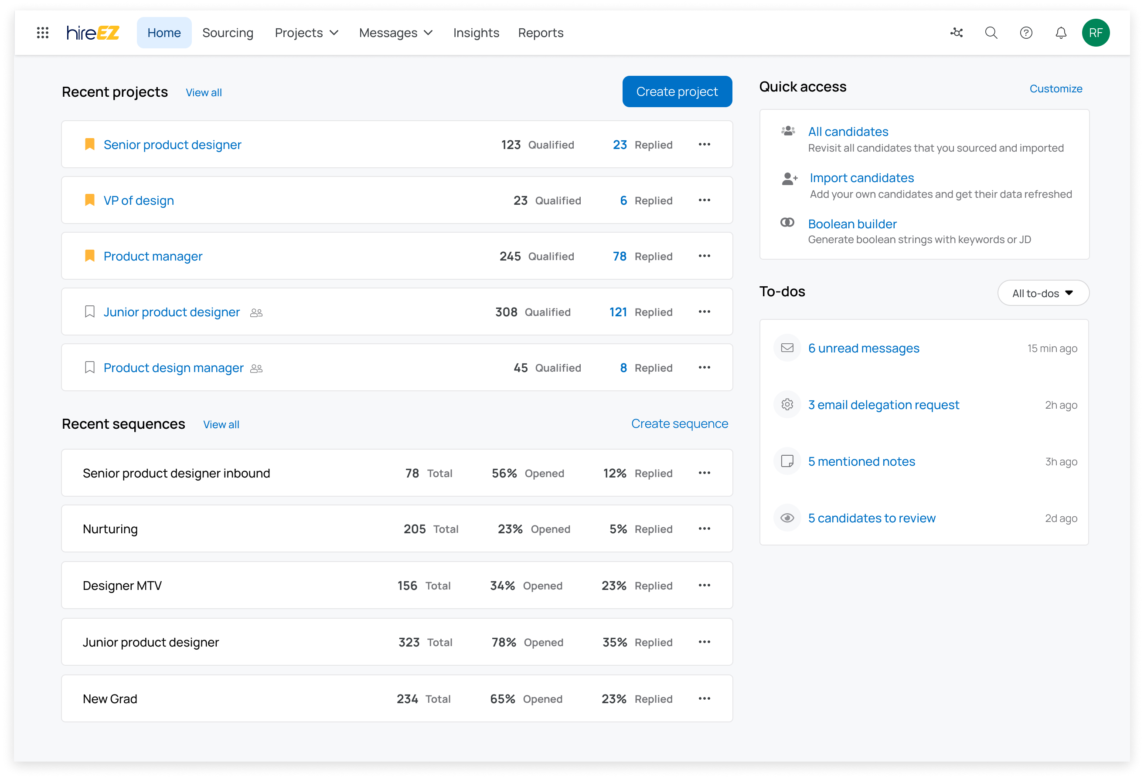
Task: Open search with the magnifier icon
Action: click(991, 33)
